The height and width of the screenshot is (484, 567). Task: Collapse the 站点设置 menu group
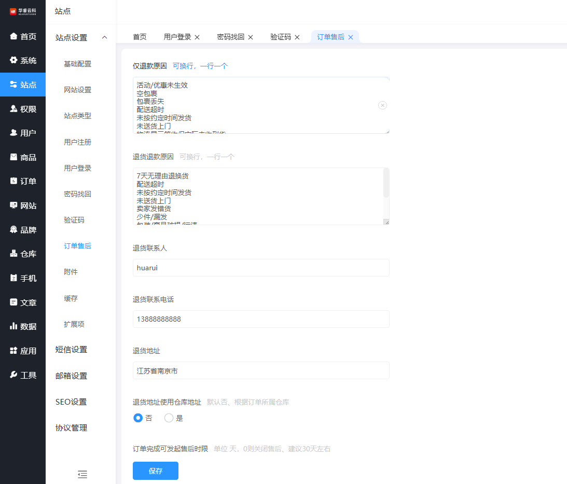(104, 37)
